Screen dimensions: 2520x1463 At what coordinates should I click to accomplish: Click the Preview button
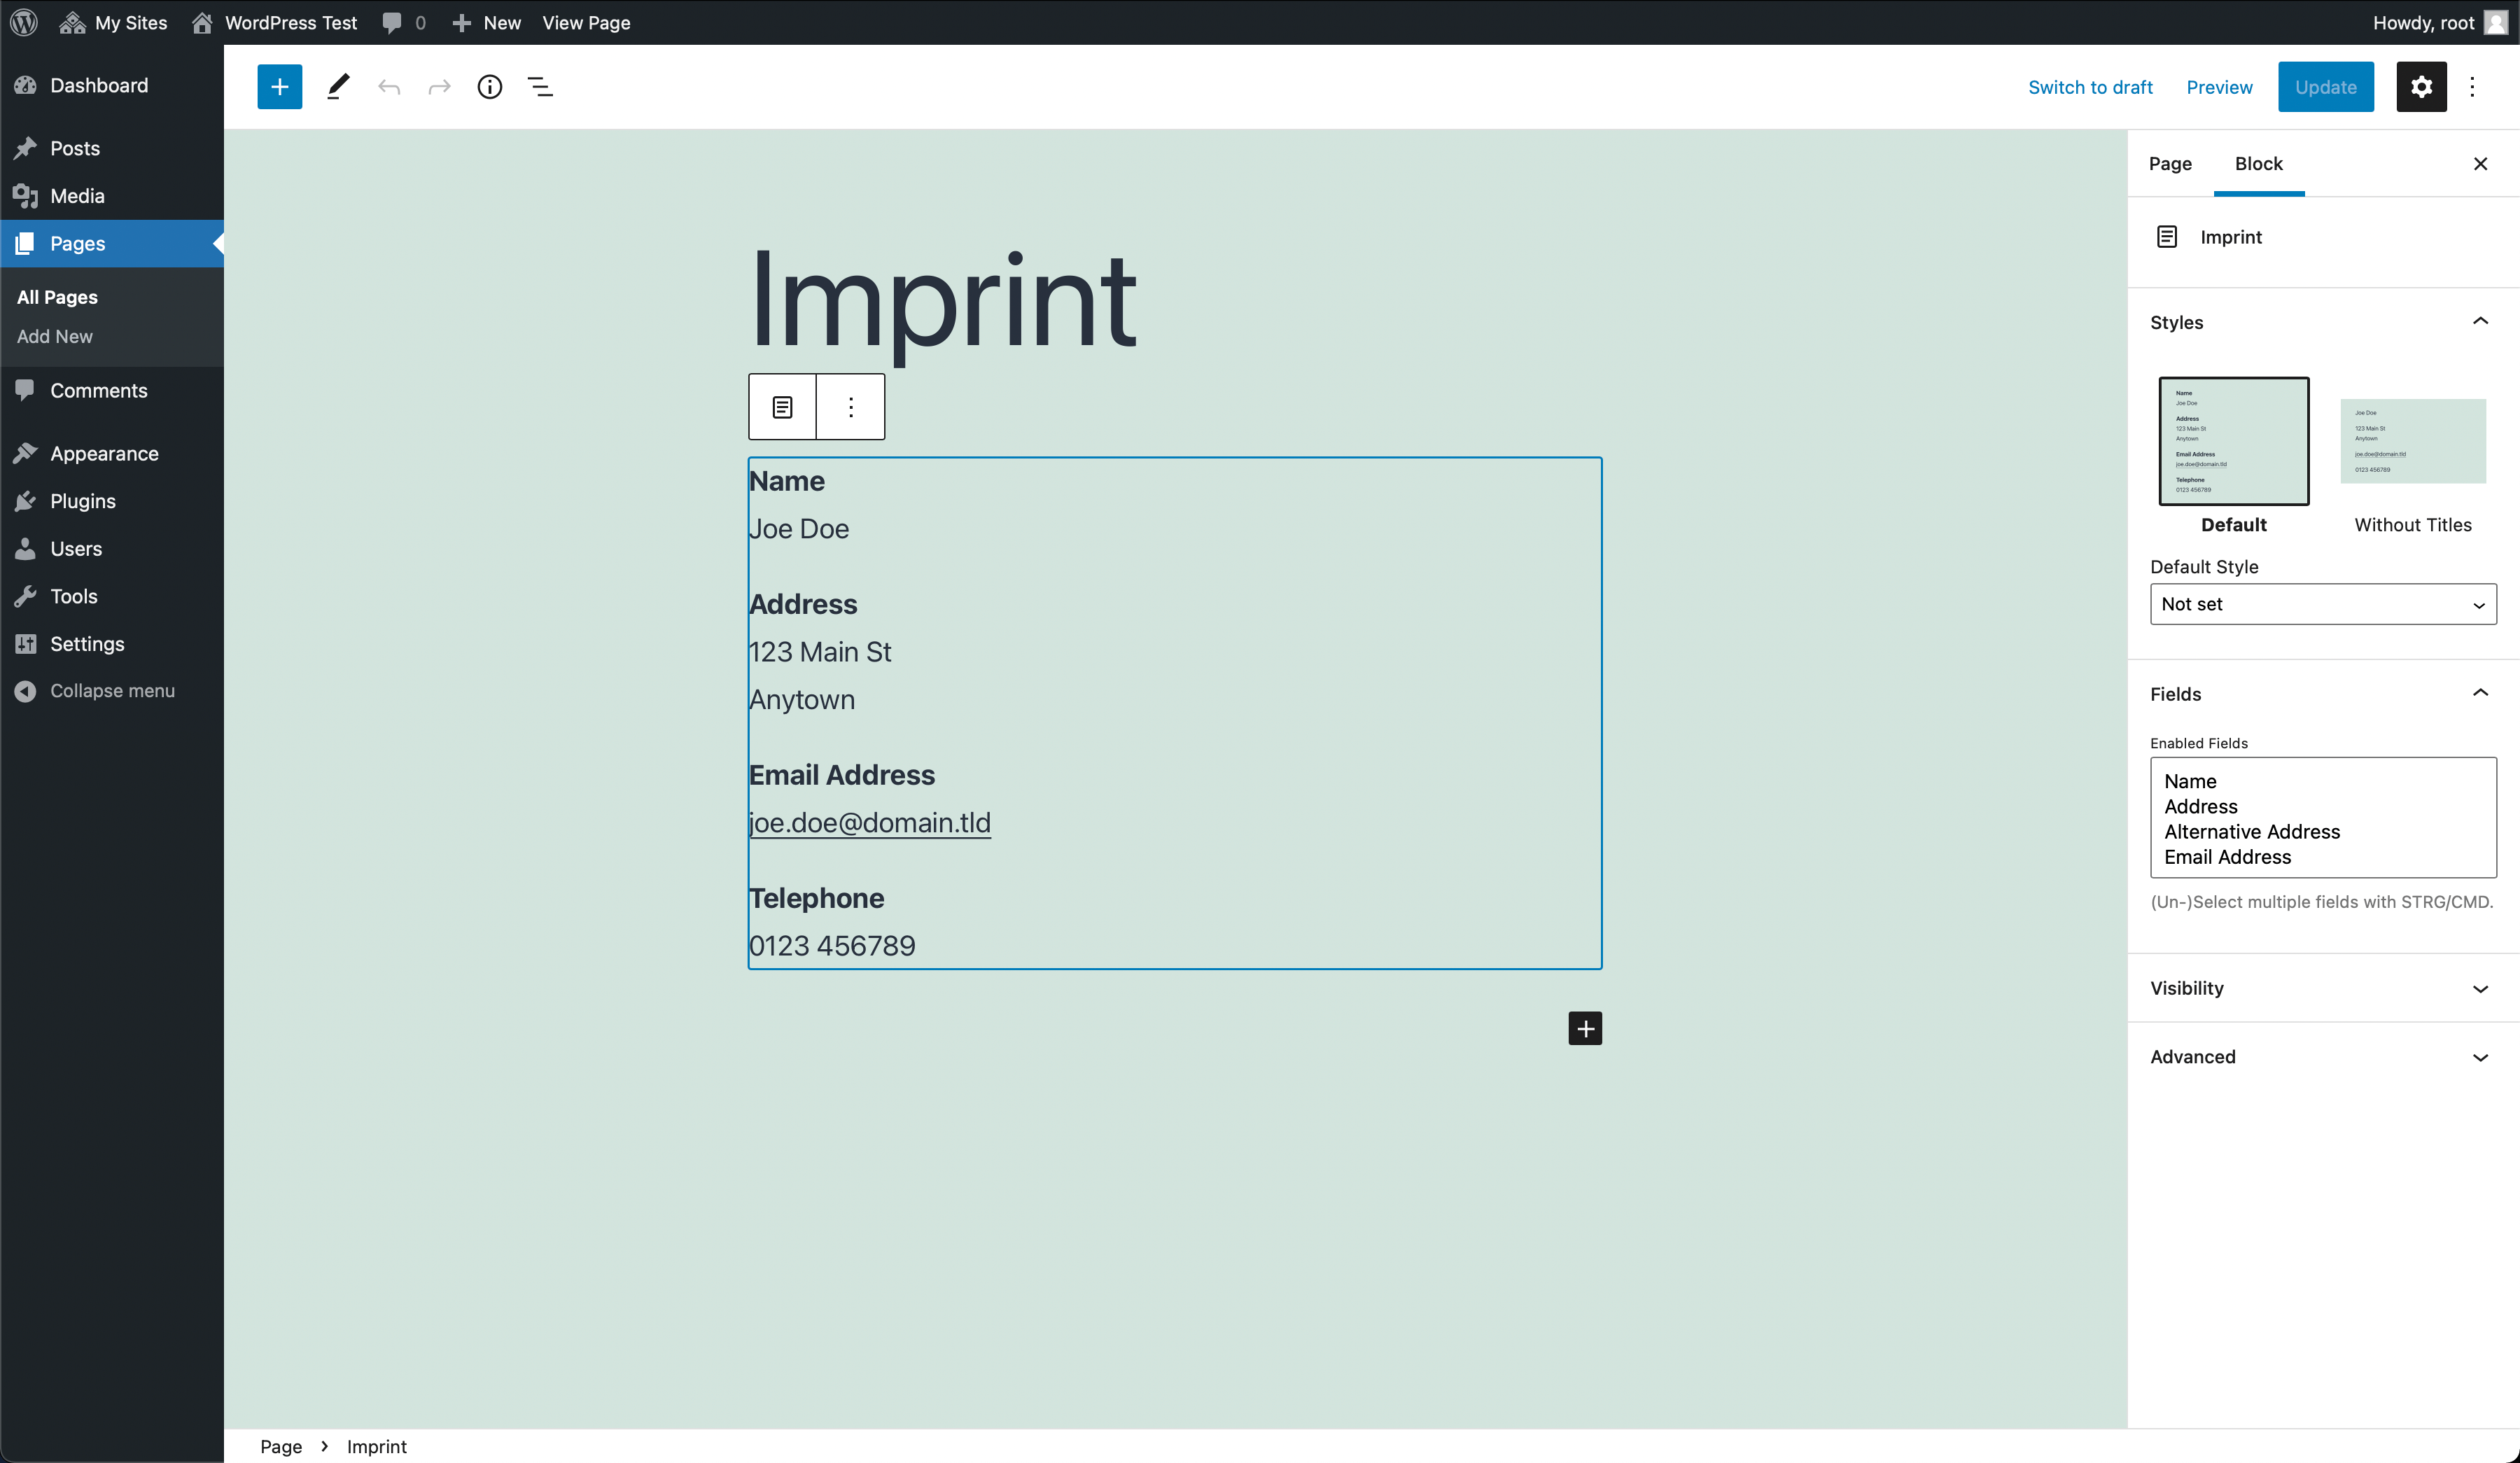[2219, 87]
